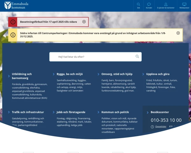
Task: Open the Öppettider link
Action: 161,127
